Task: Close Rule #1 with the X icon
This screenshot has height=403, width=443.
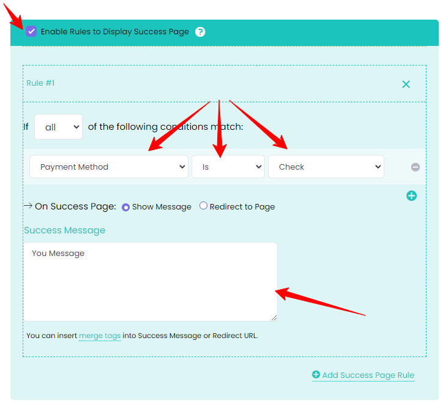Action: point(406,85)
